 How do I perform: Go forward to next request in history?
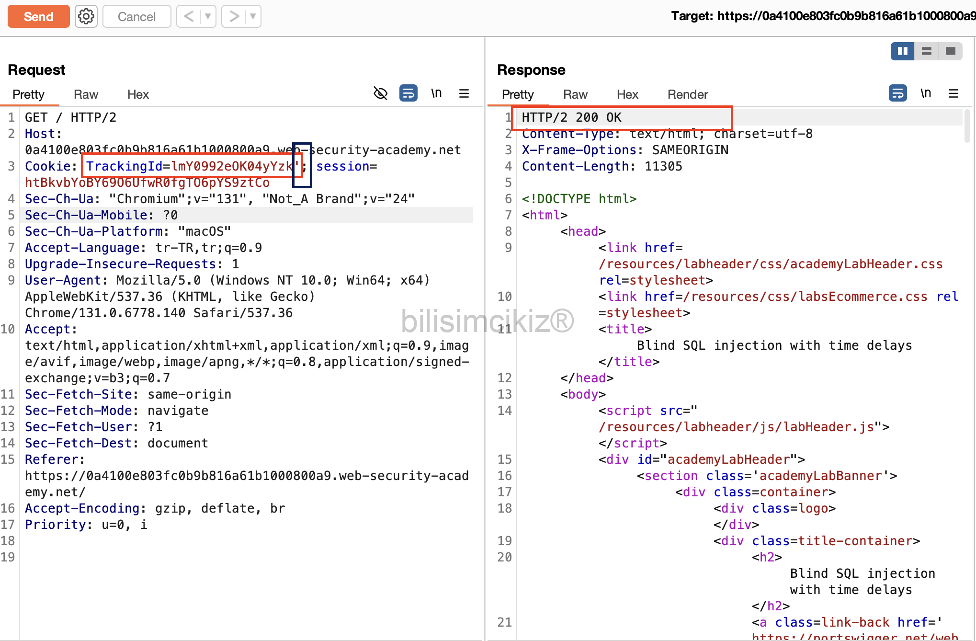coord(234,17)
